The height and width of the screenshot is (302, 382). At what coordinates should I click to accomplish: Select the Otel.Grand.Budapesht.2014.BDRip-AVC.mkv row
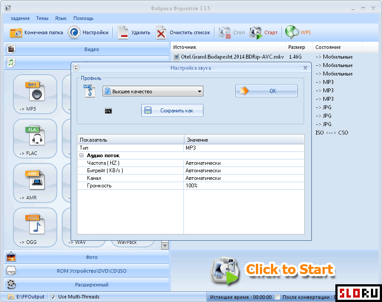click(275, 57)
